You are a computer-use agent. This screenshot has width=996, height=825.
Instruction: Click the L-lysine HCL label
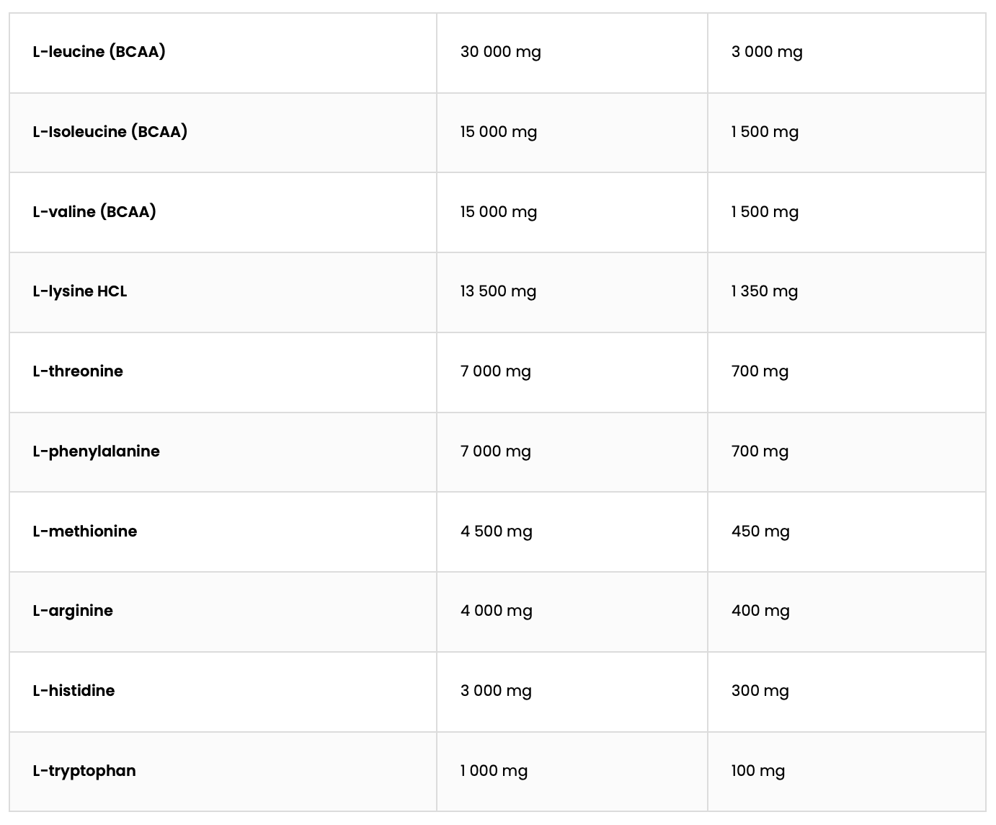[x=80, y=291]
